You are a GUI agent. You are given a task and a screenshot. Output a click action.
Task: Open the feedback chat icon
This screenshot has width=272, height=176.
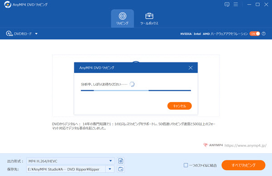[227, 5]
